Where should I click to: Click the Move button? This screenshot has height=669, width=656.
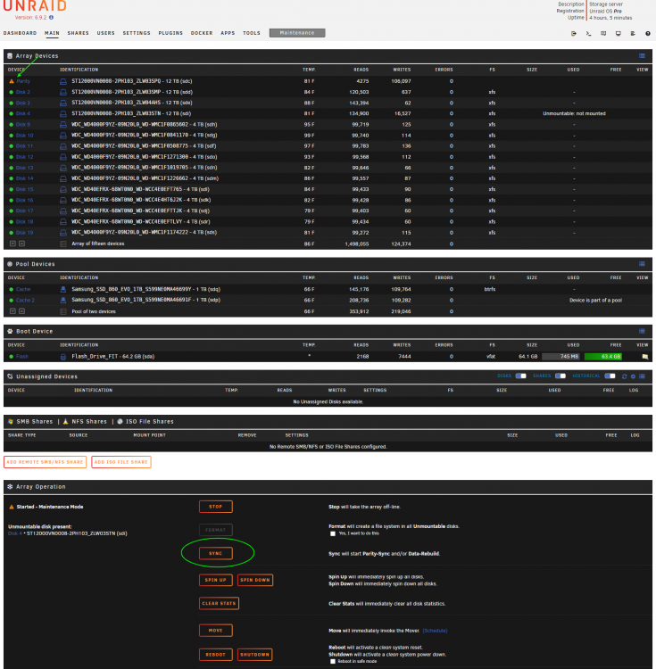click(x=215, y=631)
